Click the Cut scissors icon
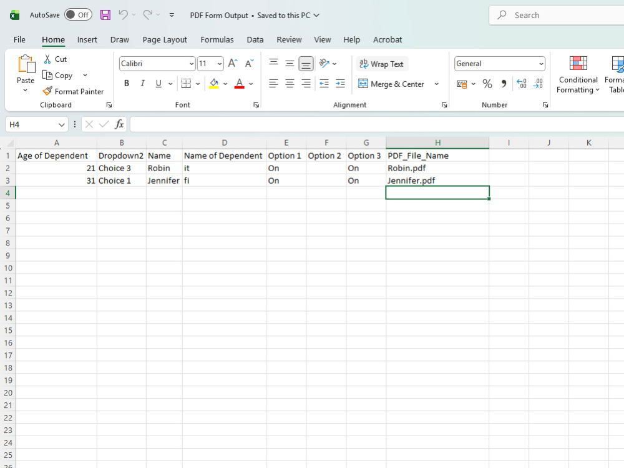The height and width of the screenshot is (468, 624). [47, 59]
